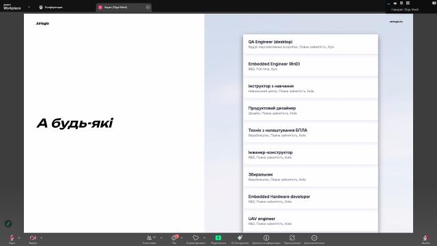This screenshot has width=437, height=246.
Task: Click the Говорит: Olga Mech speaker label
Action: pos(405,10)
